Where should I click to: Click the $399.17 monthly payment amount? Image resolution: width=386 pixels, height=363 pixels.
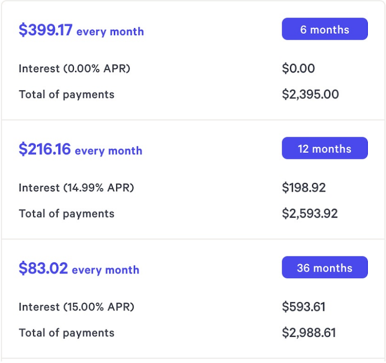(46, 30)
